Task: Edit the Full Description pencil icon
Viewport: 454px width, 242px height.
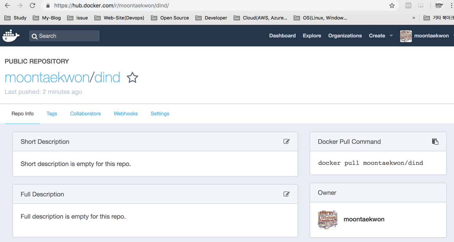Action: pyautogui.click(x=287, y=194)
